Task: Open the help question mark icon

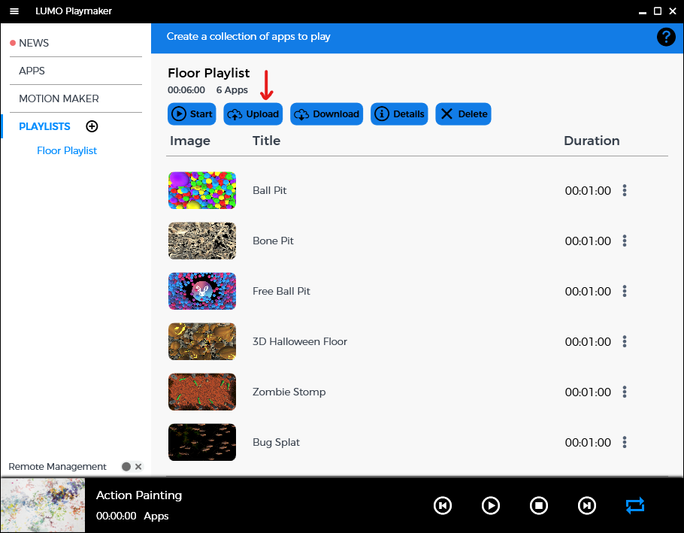Action: pyautogui.click(x=666, y=37)
